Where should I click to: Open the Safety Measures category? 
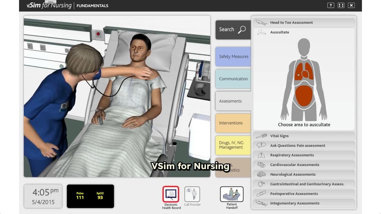[233, 56]
